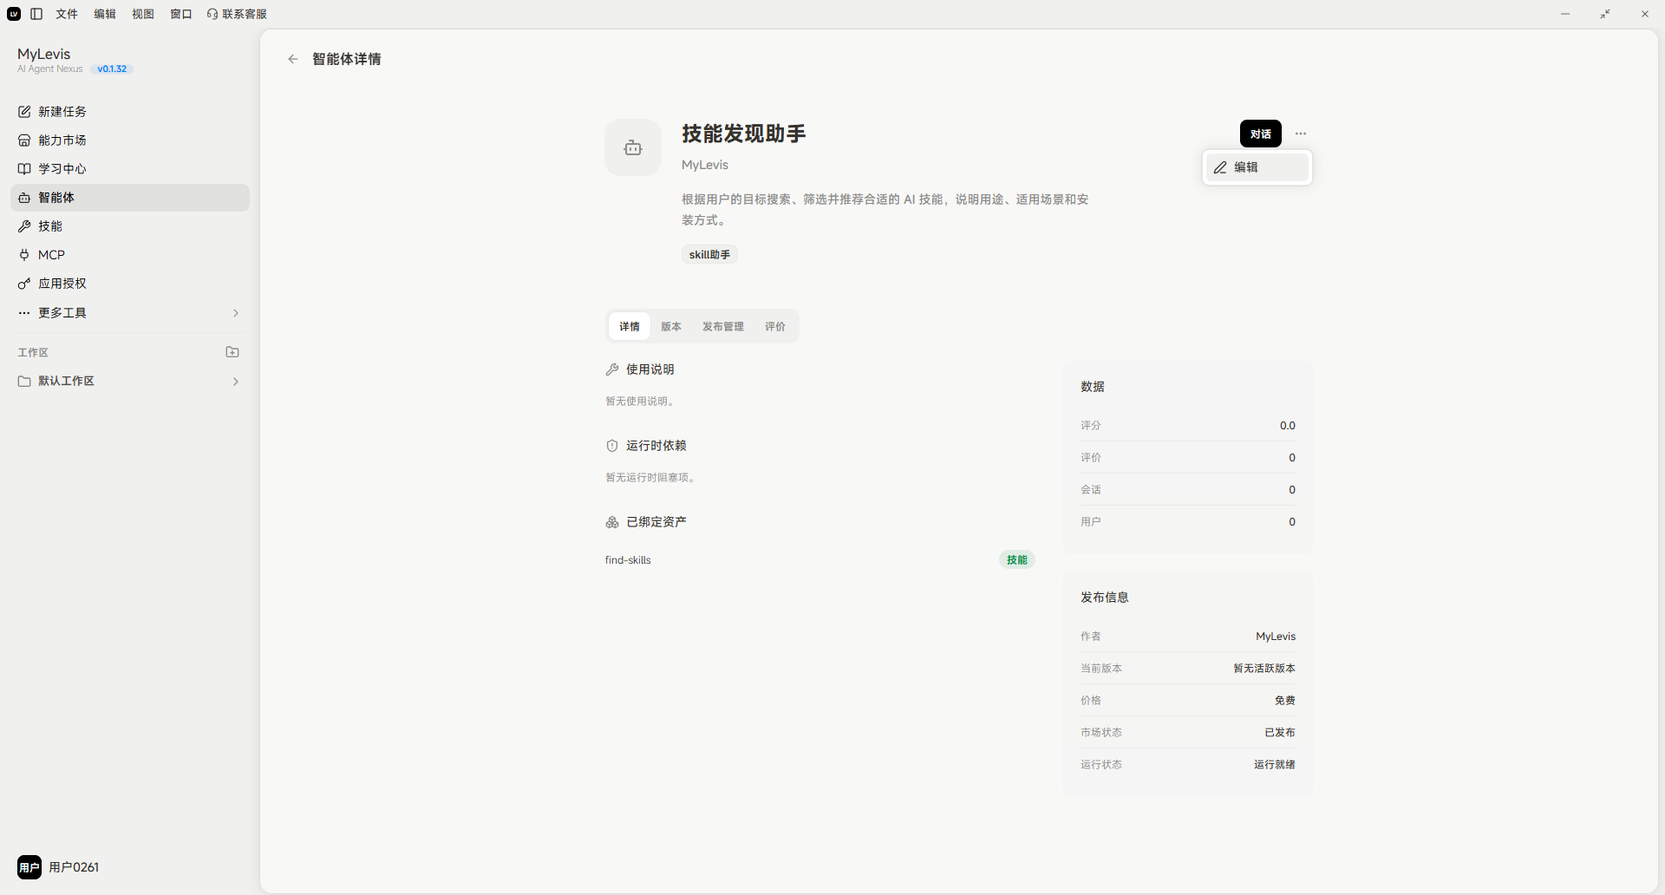This screenshot has width=1665, height=895.
Task: Click the 用户0261 username
Action: pyautogui.click(x=74, y=867)
